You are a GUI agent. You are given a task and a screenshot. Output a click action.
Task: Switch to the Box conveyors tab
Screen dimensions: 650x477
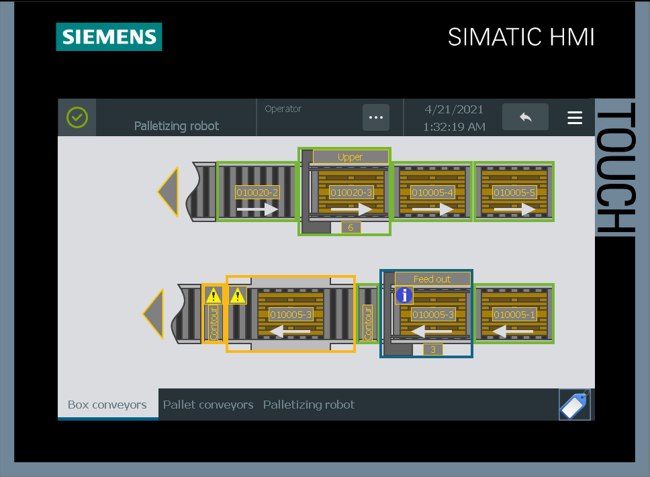107,405
